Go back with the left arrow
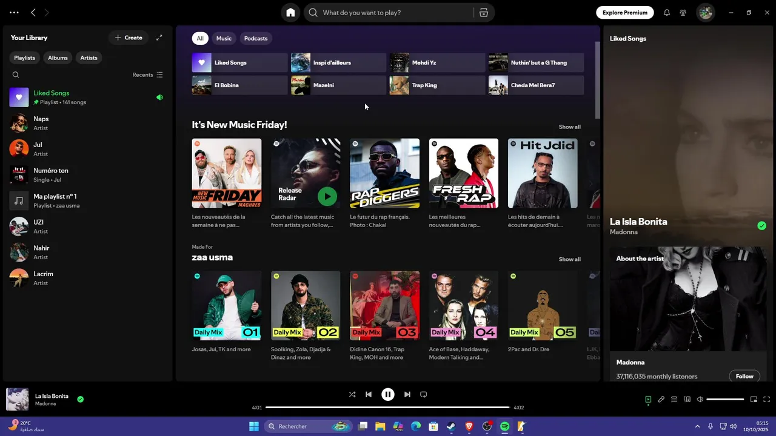The height and width of the screenshot is (436, 776). click(x=33, y=12)
